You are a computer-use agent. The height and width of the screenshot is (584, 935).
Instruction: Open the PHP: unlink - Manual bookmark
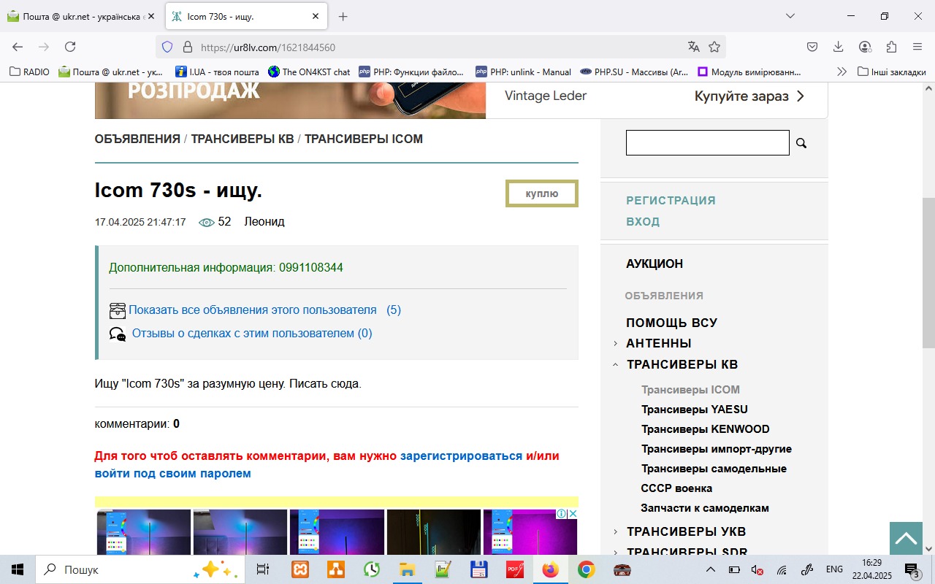click(524, 72)
